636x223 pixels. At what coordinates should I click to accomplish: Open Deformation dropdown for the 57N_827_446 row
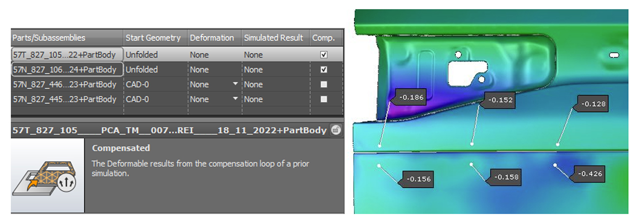pos(236,84)
